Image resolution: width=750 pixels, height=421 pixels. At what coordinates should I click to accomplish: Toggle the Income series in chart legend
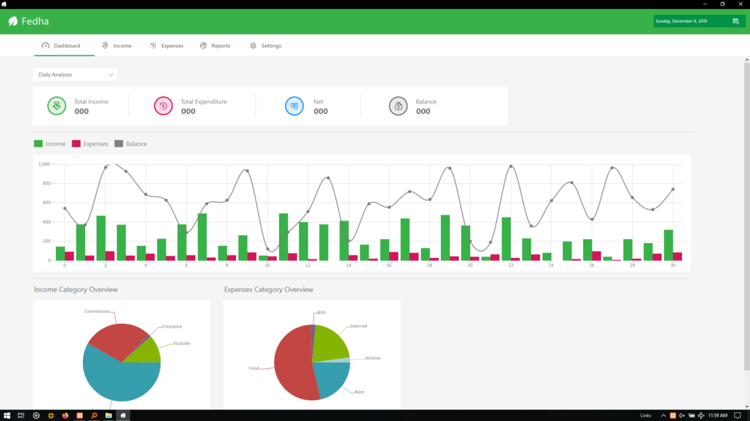50,144
